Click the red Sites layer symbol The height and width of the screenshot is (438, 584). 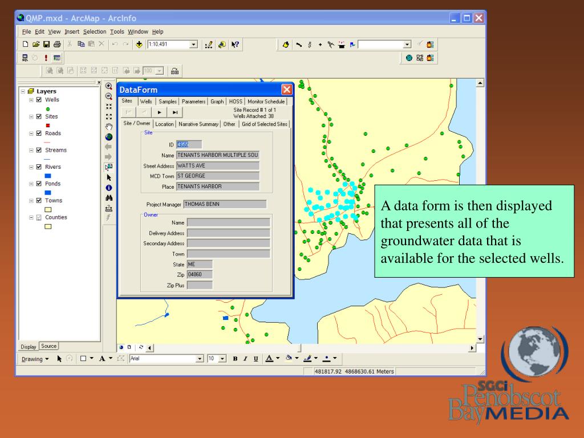pos(48,125)
